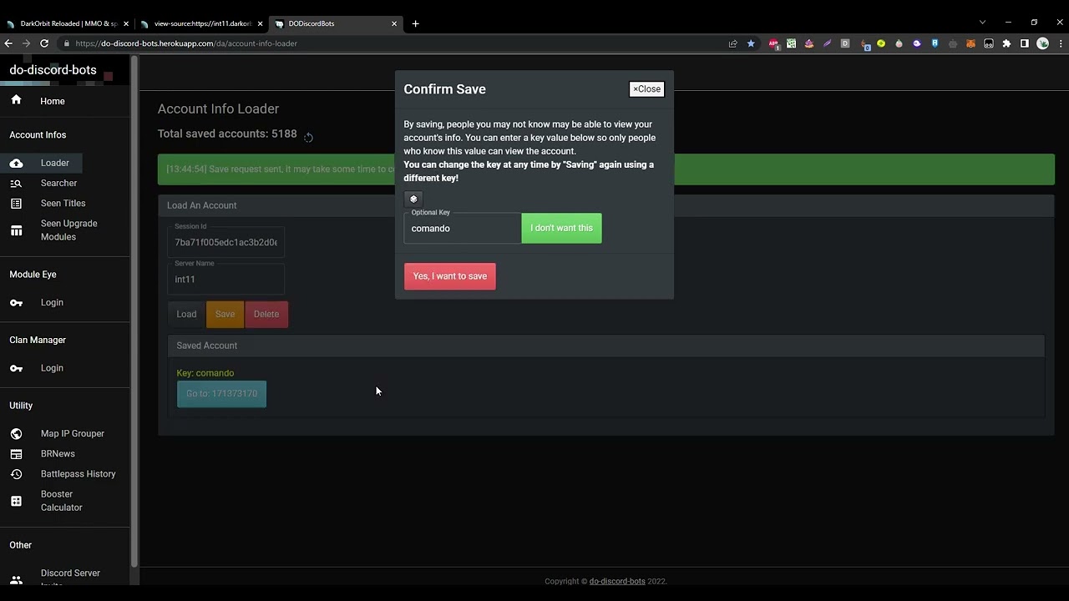Viewport: 1069px width, 601px height.
Task: Open tab search dropdown arrow
Action: pos(982,23)
